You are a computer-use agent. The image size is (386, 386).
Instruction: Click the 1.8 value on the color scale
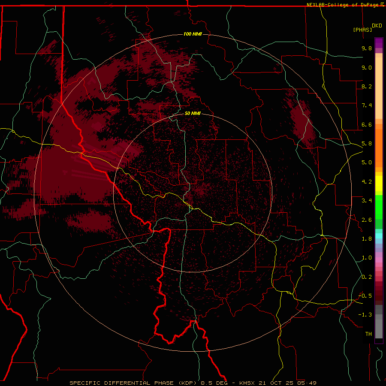367,239
